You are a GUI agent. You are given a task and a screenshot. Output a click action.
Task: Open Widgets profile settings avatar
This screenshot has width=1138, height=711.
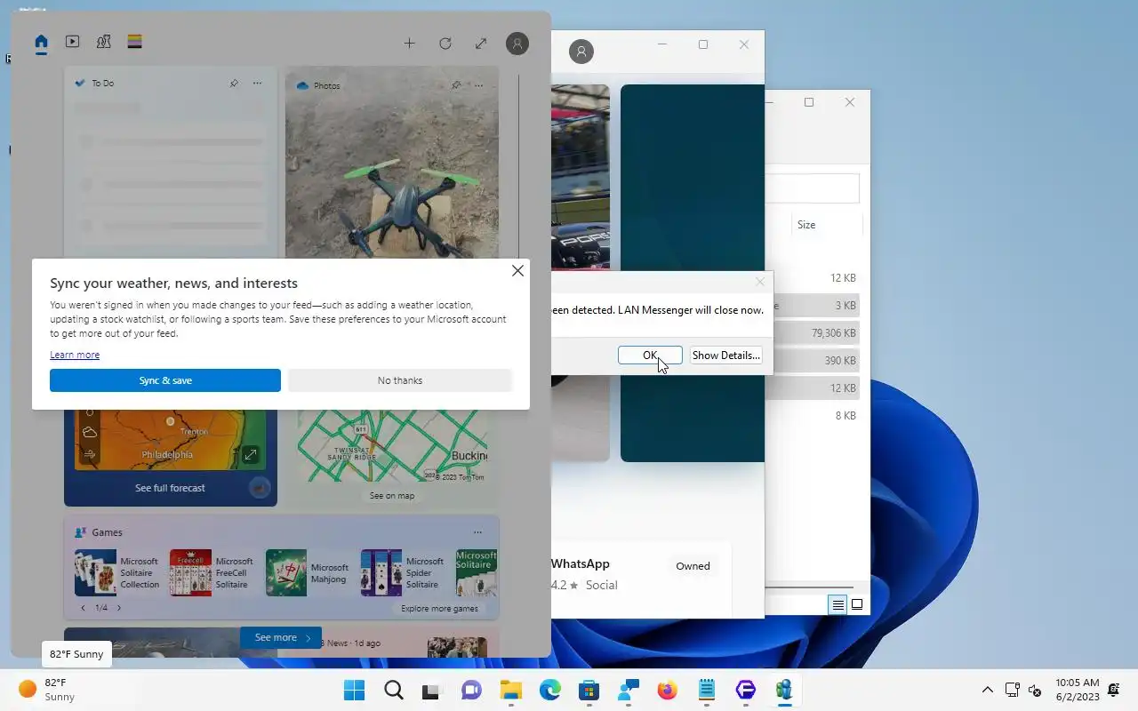[517, 43]
